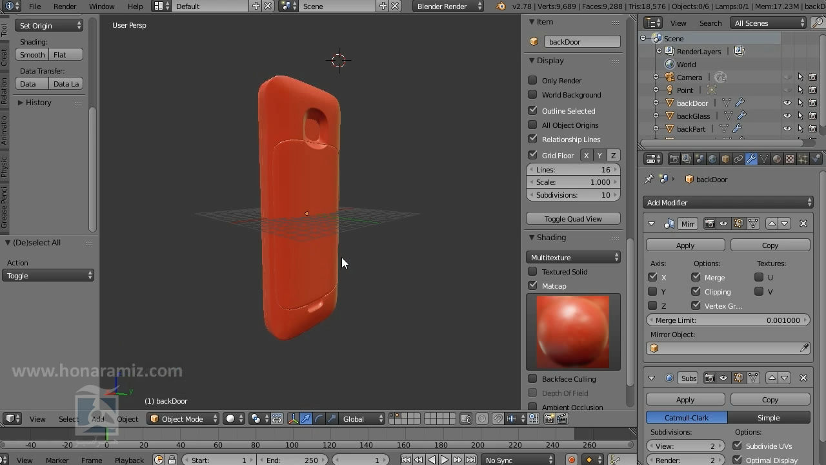The height and width of the screenshot is (465, 826).
Task: Open the Material properties tab
Action: click(x=777, y=159)
